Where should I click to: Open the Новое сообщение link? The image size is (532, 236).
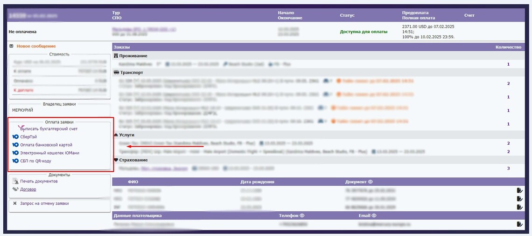point(36,46)
